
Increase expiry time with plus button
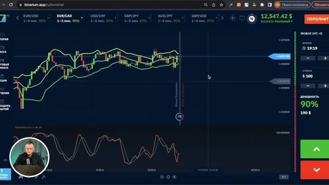point(324,58)
